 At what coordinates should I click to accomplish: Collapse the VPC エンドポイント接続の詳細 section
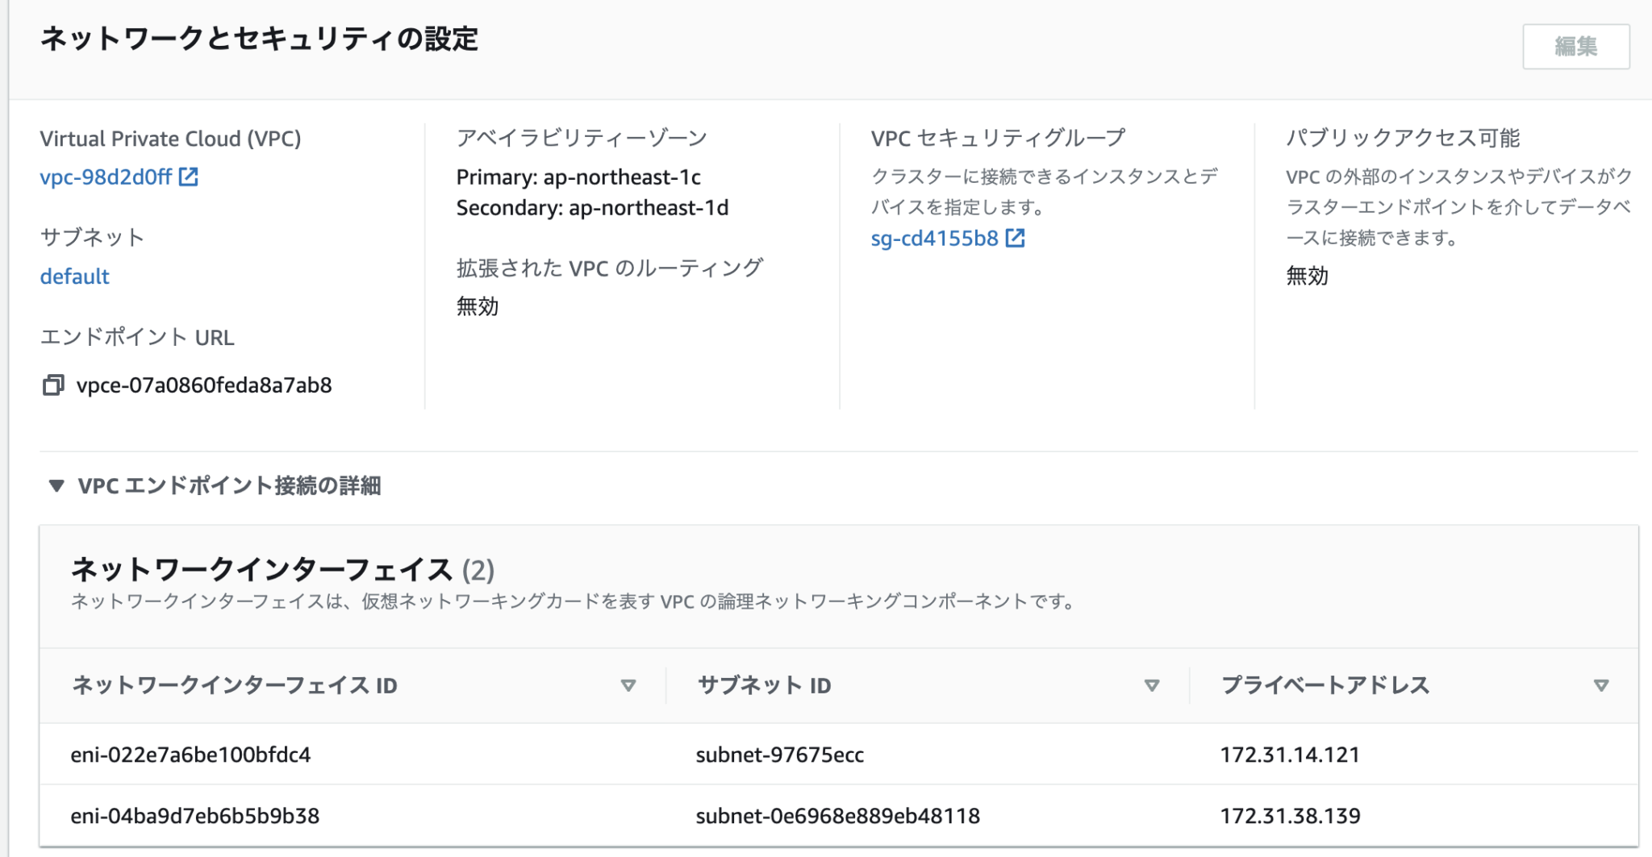point(55,485)
